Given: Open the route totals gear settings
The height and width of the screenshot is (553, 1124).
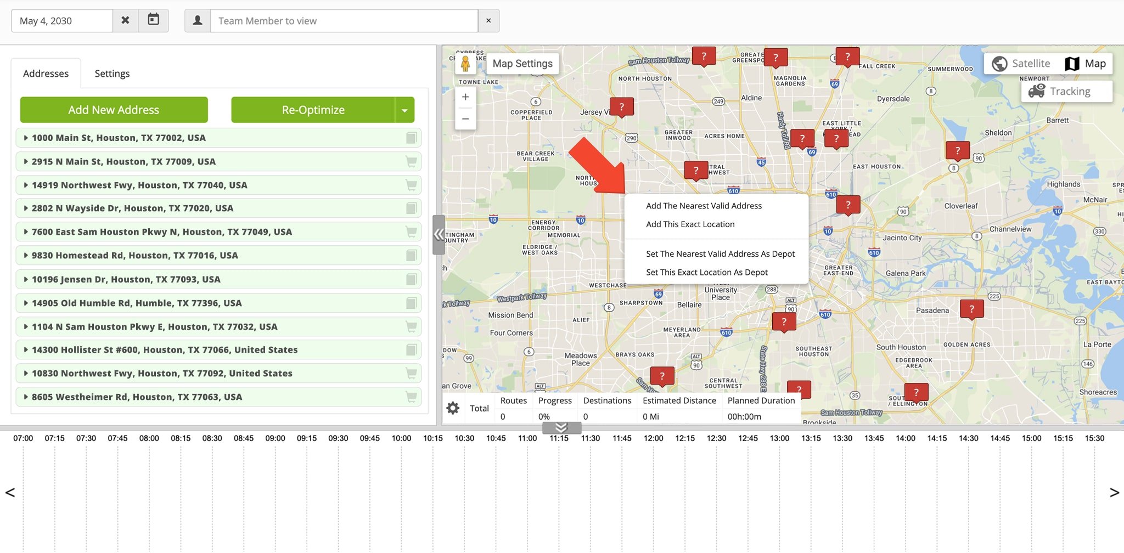Looking at the screenshot, I should coord(453,408).
